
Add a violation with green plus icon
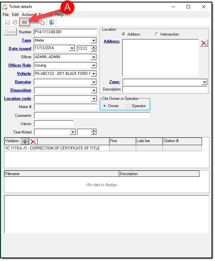pos(25,141)
